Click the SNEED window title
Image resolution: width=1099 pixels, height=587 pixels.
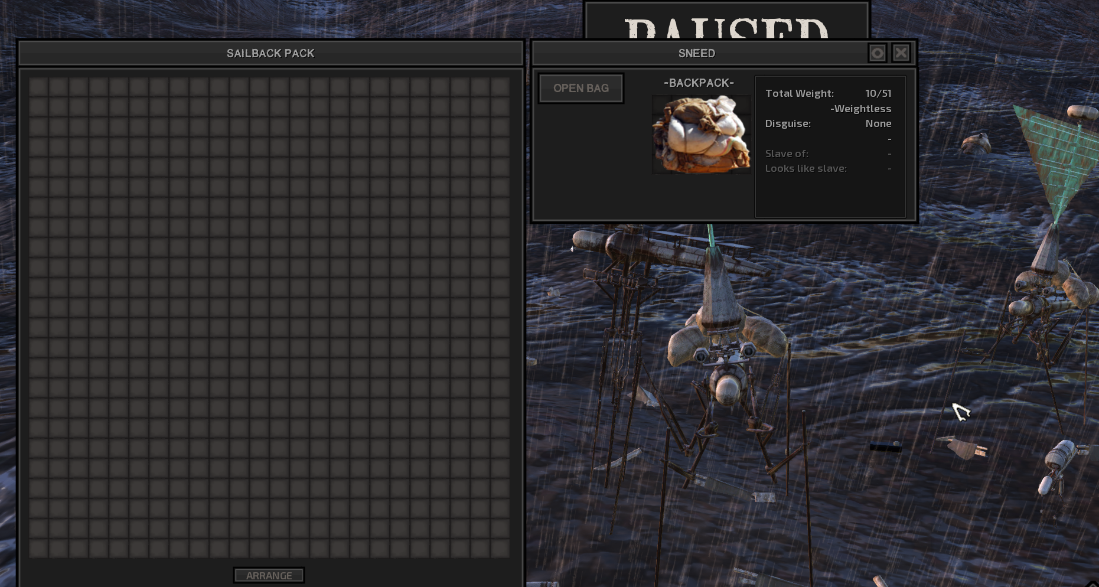pyautogui.click(x=697, y=53)
